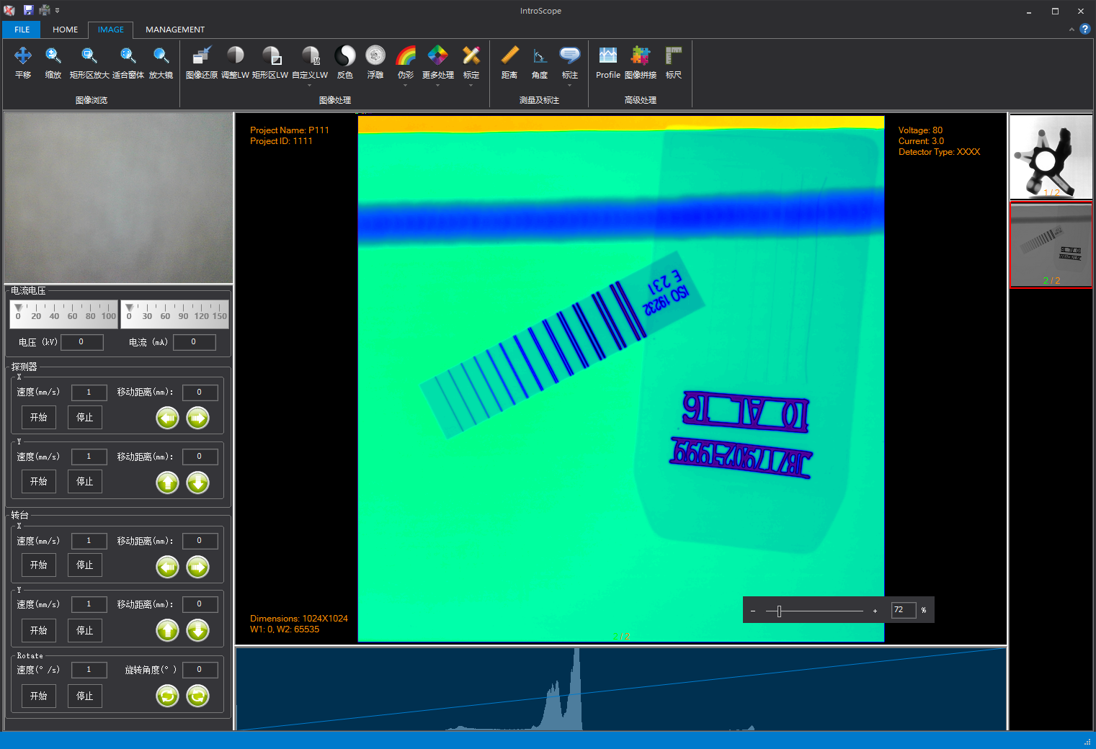
Task: Click the 自定义LW custom level/window icon
Action: 310,56
